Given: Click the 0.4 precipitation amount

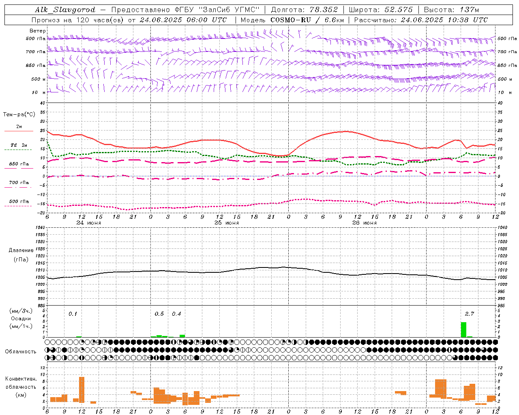Looking at the screenshot, I should click(x=176, y=314).
